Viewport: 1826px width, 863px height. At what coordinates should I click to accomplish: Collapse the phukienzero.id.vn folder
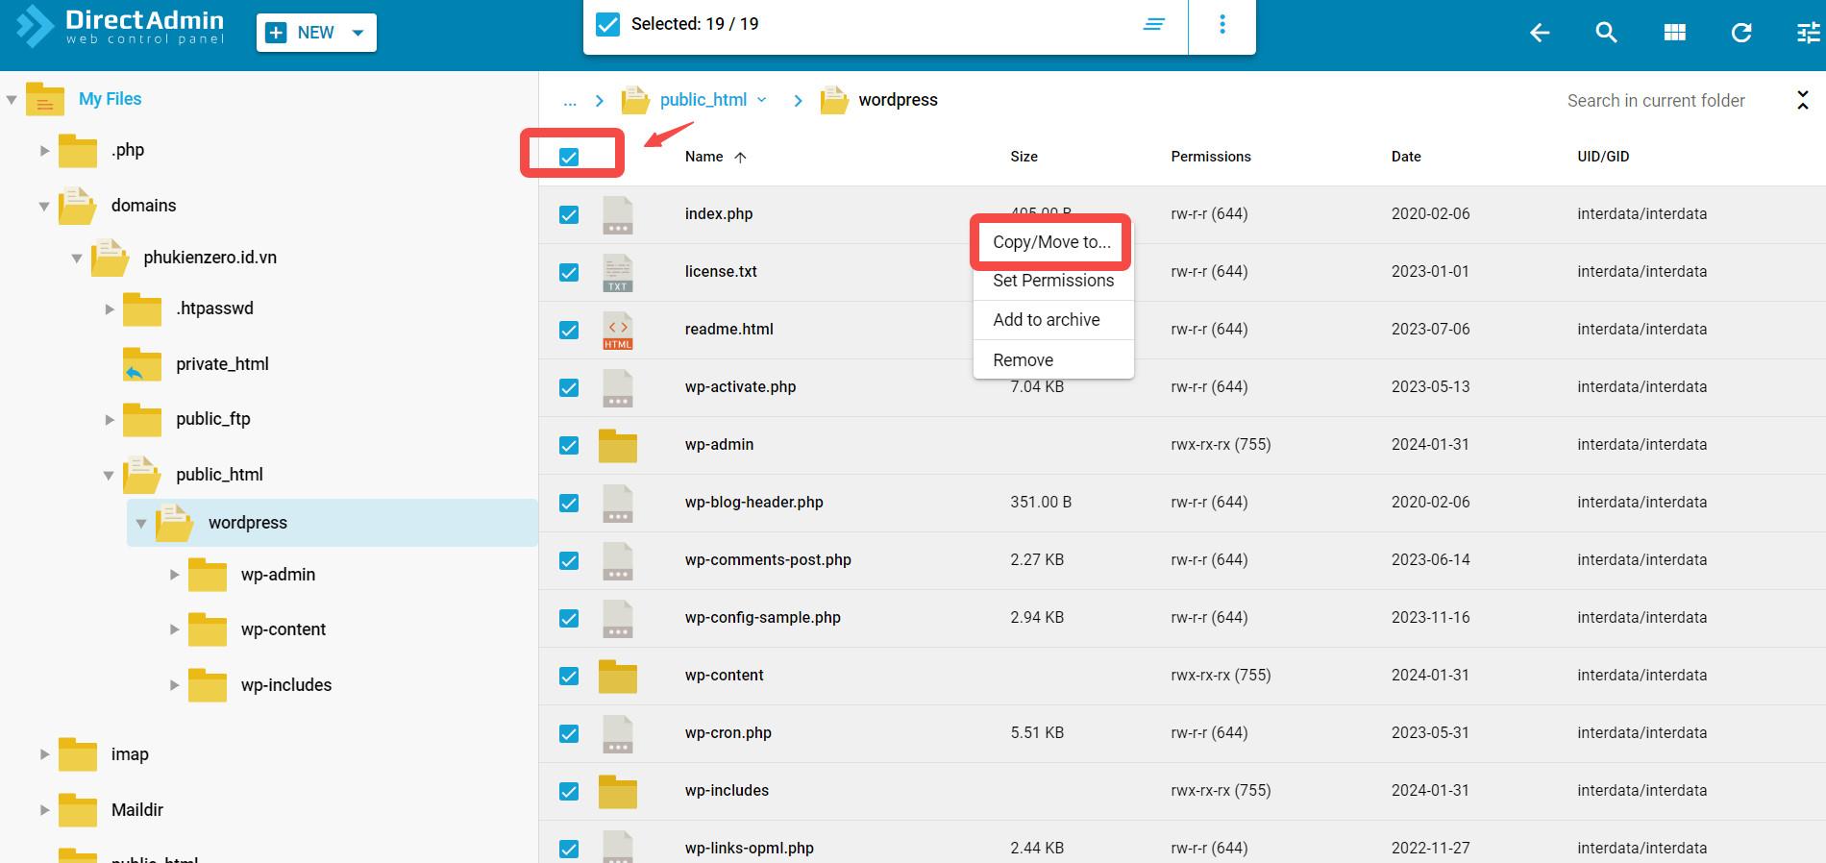(77, 259)
